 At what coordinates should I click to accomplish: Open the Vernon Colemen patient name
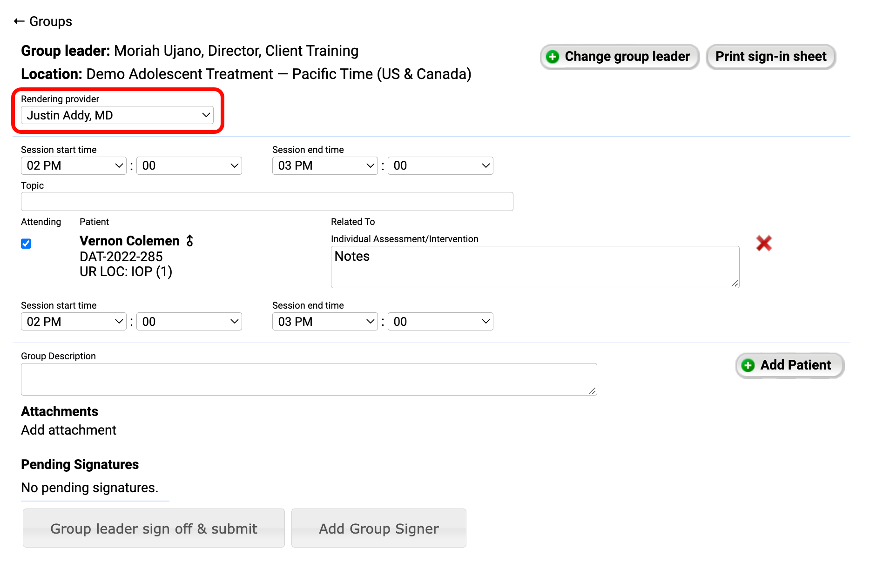(129, 241)
